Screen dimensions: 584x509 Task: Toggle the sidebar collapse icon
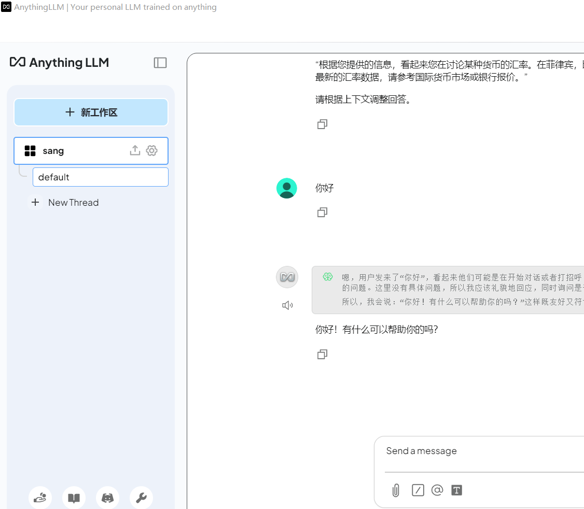[x=160, y=63]
